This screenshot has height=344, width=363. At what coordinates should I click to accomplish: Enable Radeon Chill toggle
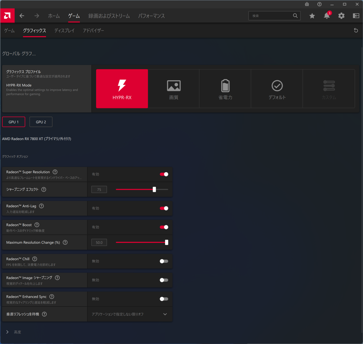(164, 261)
